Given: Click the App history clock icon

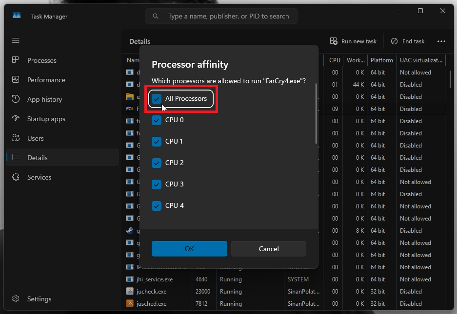Looking at the screenshot, I should pos(16,99).
